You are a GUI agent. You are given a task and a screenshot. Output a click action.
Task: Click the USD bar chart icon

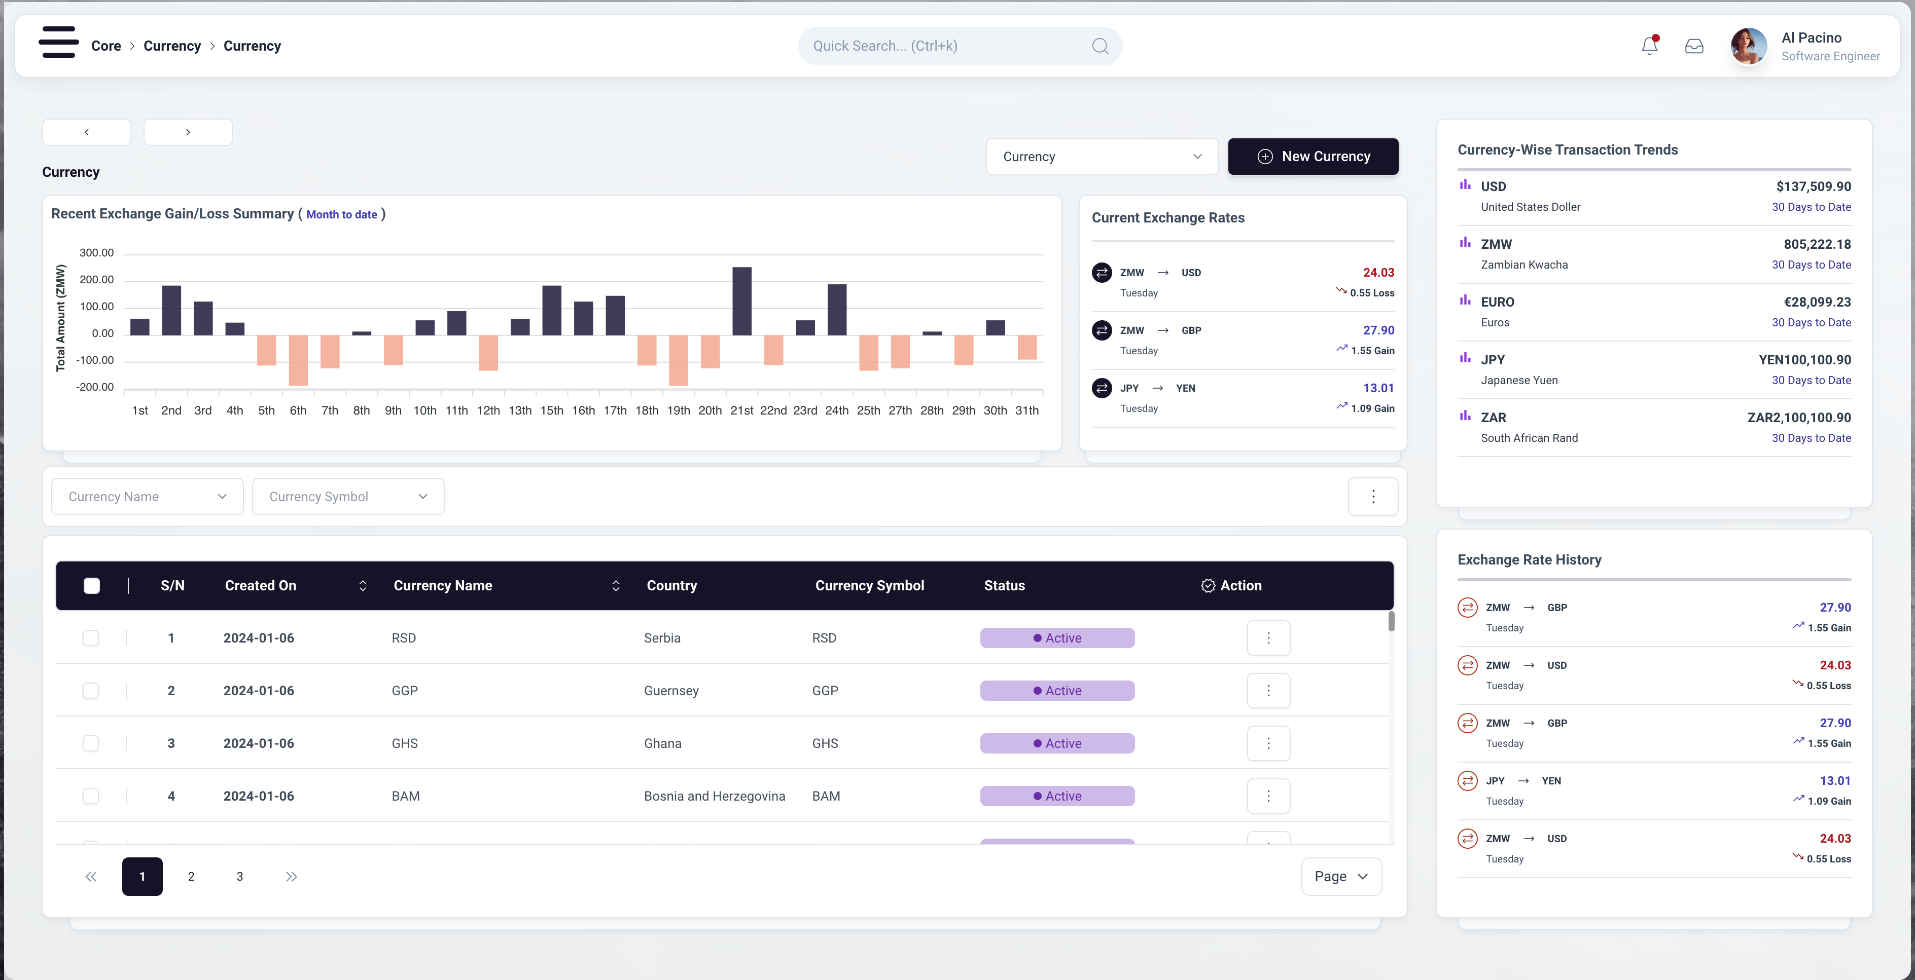coord(1465,185)
